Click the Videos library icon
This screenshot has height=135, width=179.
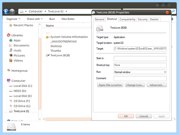11,60
